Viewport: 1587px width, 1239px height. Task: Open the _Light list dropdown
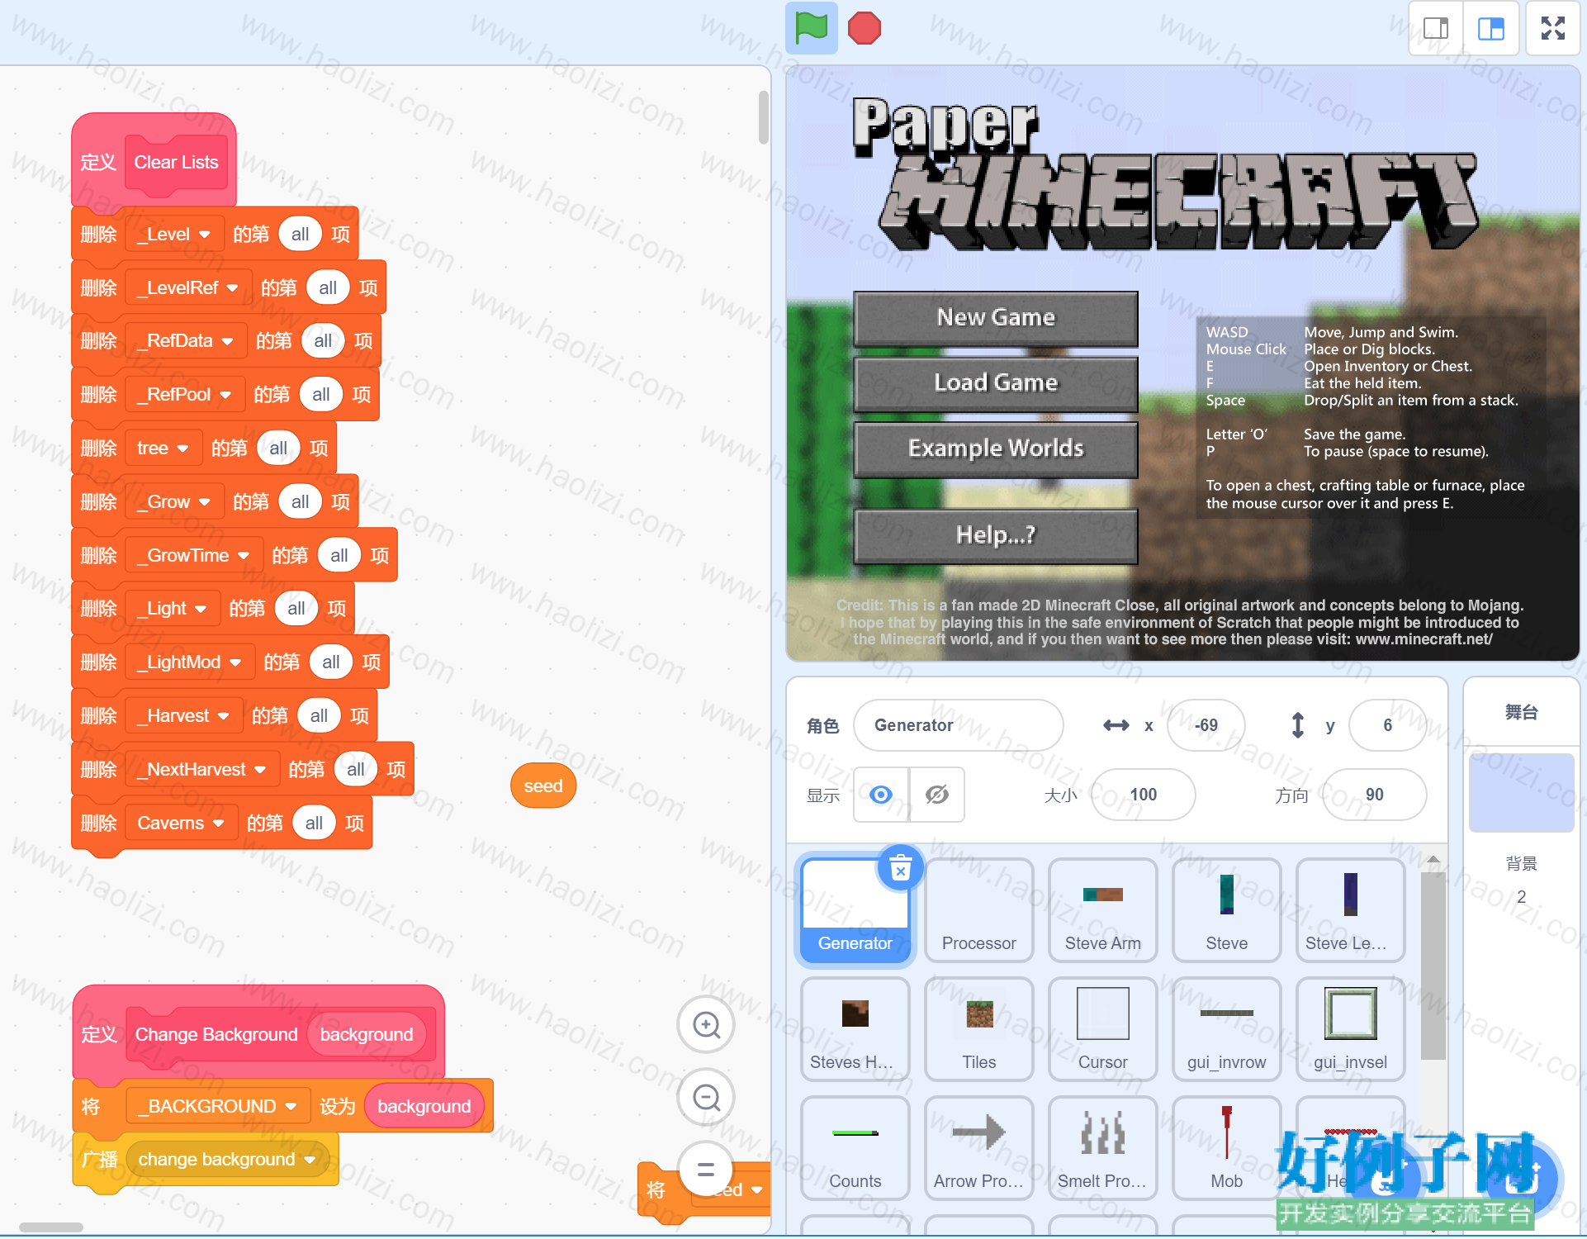point(173,609)
